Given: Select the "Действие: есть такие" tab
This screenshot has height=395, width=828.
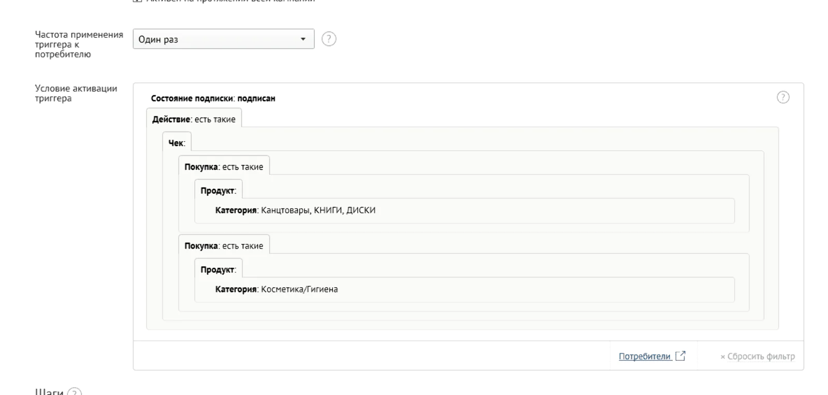Looking at the screenshot, I should (x=194, y=119).
